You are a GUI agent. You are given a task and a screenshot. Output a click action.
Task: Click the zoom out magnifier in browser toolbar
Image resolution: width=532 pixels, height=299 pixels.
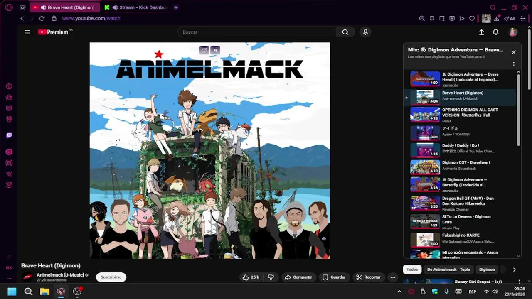422,18
